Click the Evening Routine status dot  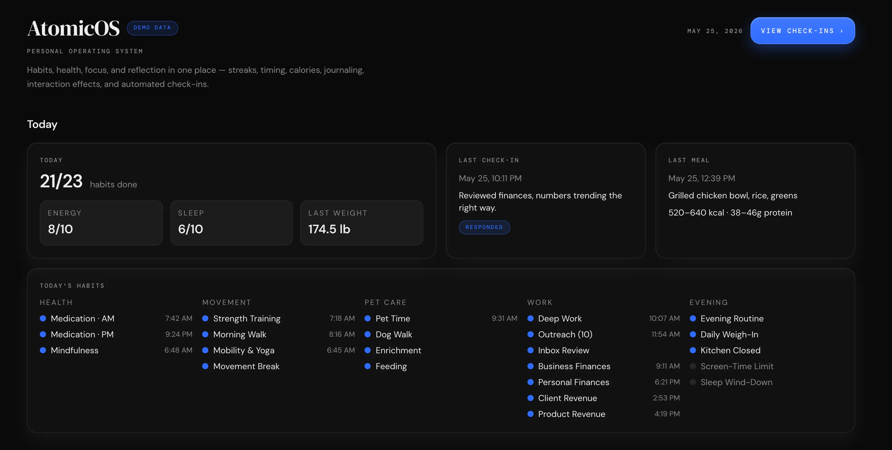click(x=693, y=318)
